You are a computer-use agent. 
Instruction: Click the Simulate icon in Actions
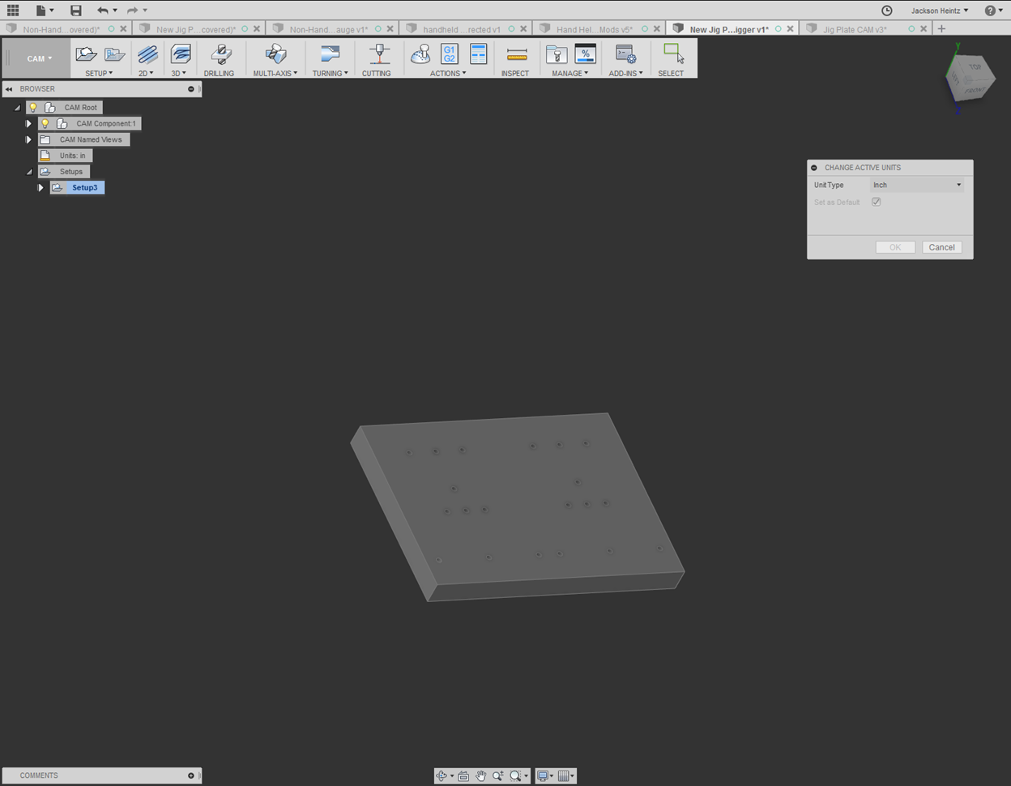[x=420, y=54]
